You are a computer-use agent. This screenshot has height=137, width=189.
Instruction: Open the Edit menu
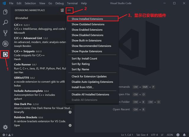(x=19, y=3)
